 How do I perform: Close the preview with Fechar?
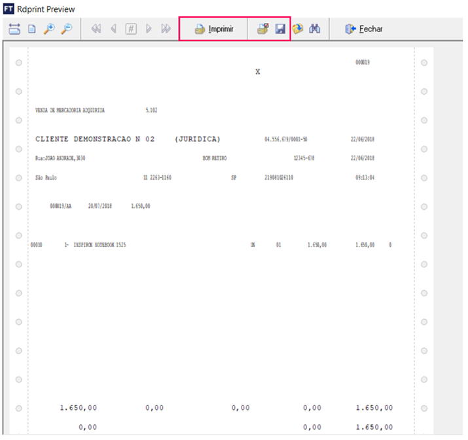[364, 29]
